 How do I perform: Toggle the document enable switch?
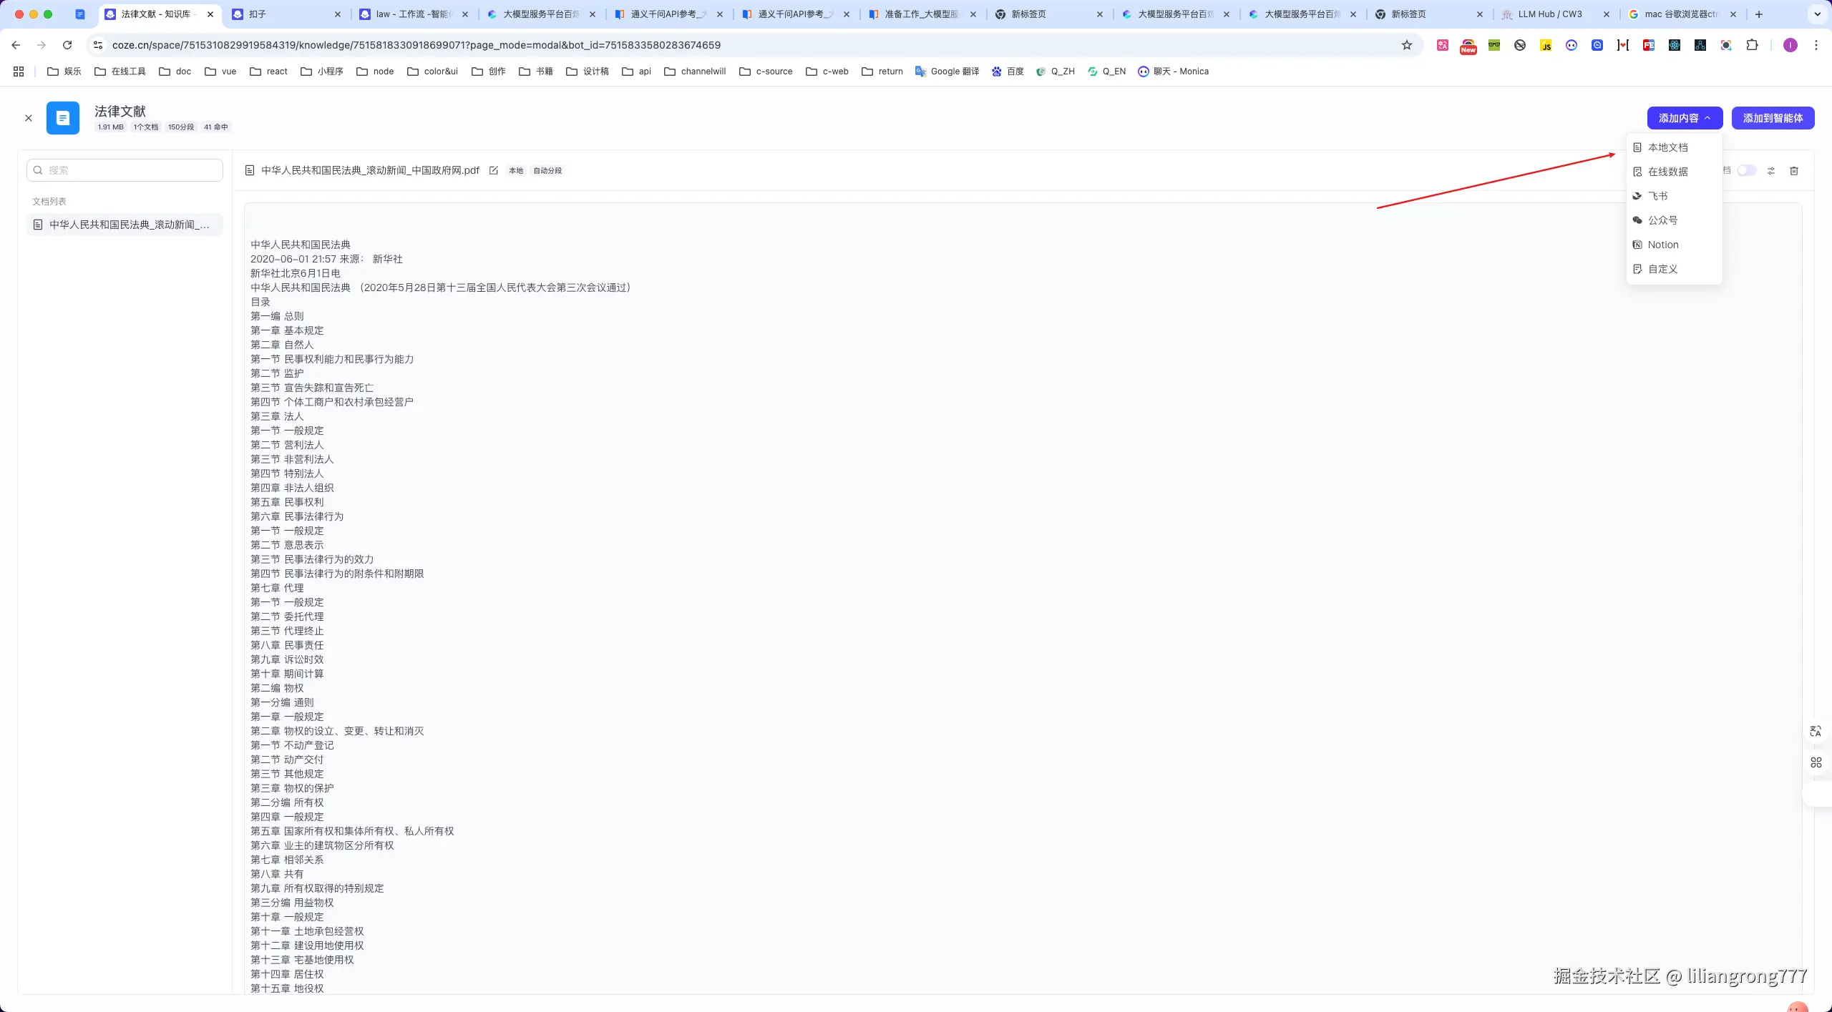[1746, 171]
